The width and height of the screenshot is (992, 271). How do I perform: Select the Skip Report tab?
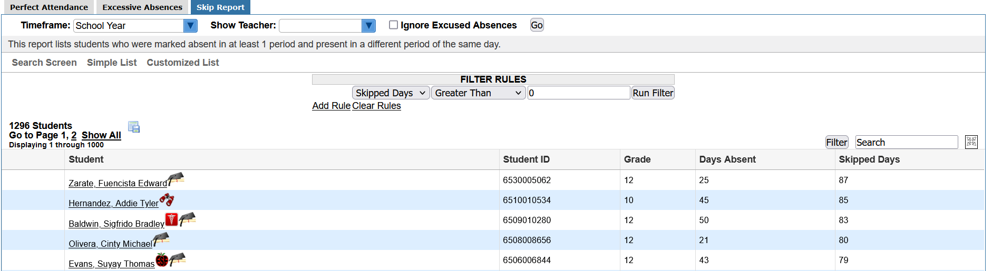click(x=220, y=7)
